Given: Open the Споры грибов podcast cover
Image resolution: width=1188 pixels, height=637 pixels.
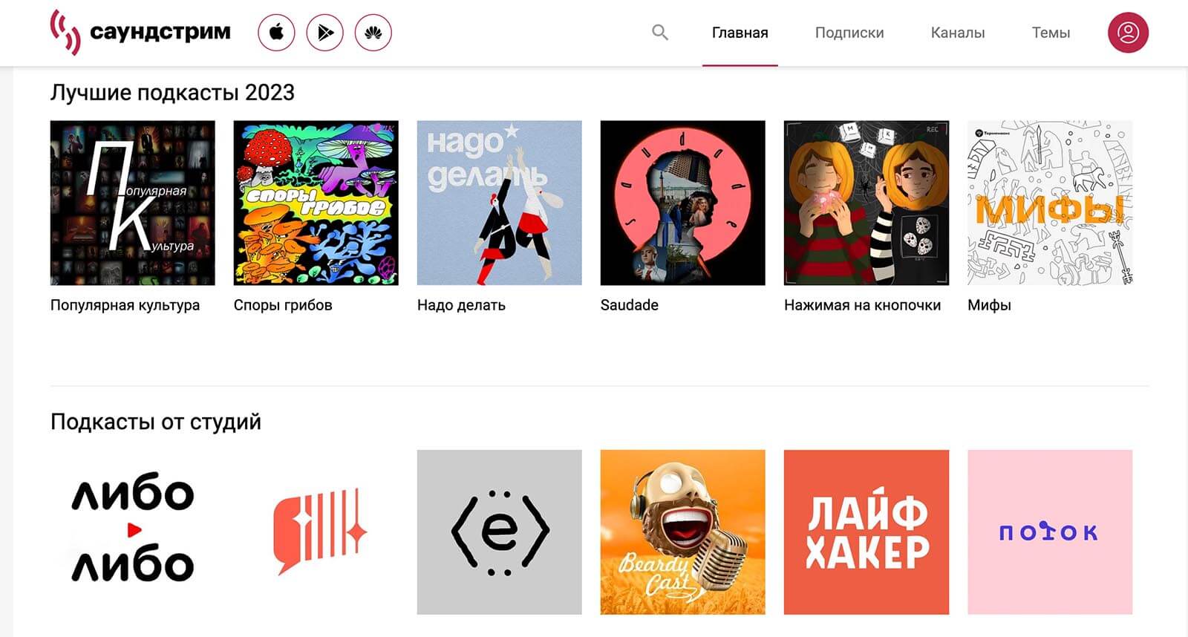Looking at the screenshot, I should (316, 203).
